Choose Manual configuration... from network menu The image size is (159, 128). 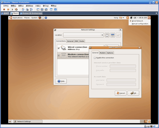coord(140,24)
